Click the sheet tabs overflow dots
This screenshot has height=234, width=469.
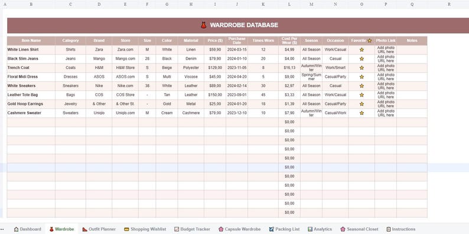coord(2,229)
